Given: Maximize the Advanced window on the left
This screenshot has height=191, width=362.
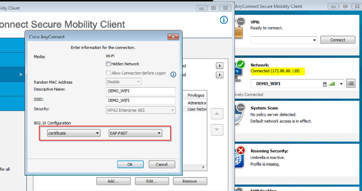Looking at the screenshot, I should tap(213, 8).
